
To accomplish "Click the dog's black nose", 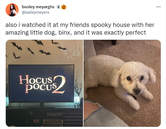I will [137, 91].
